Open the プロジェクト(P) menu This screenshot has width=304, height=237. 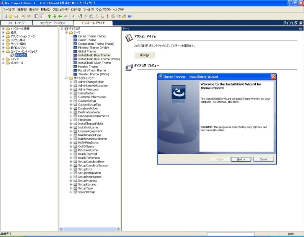tap(60, 10)
